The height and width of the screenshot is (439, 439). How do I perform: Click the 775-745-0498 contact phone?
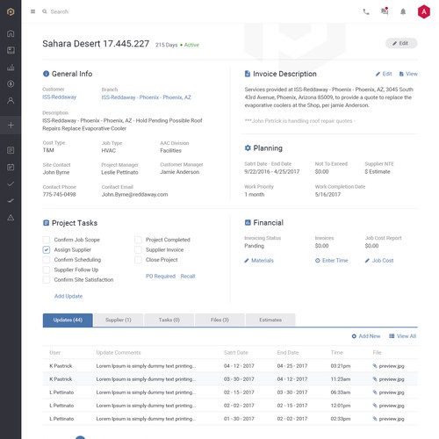click(x=59, y=195)
